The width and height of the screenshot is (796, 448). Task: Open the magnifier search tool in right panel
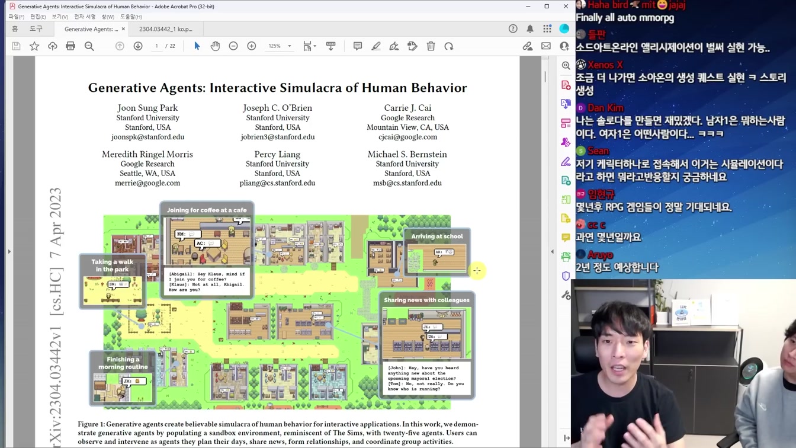click(x=566, y=66)
